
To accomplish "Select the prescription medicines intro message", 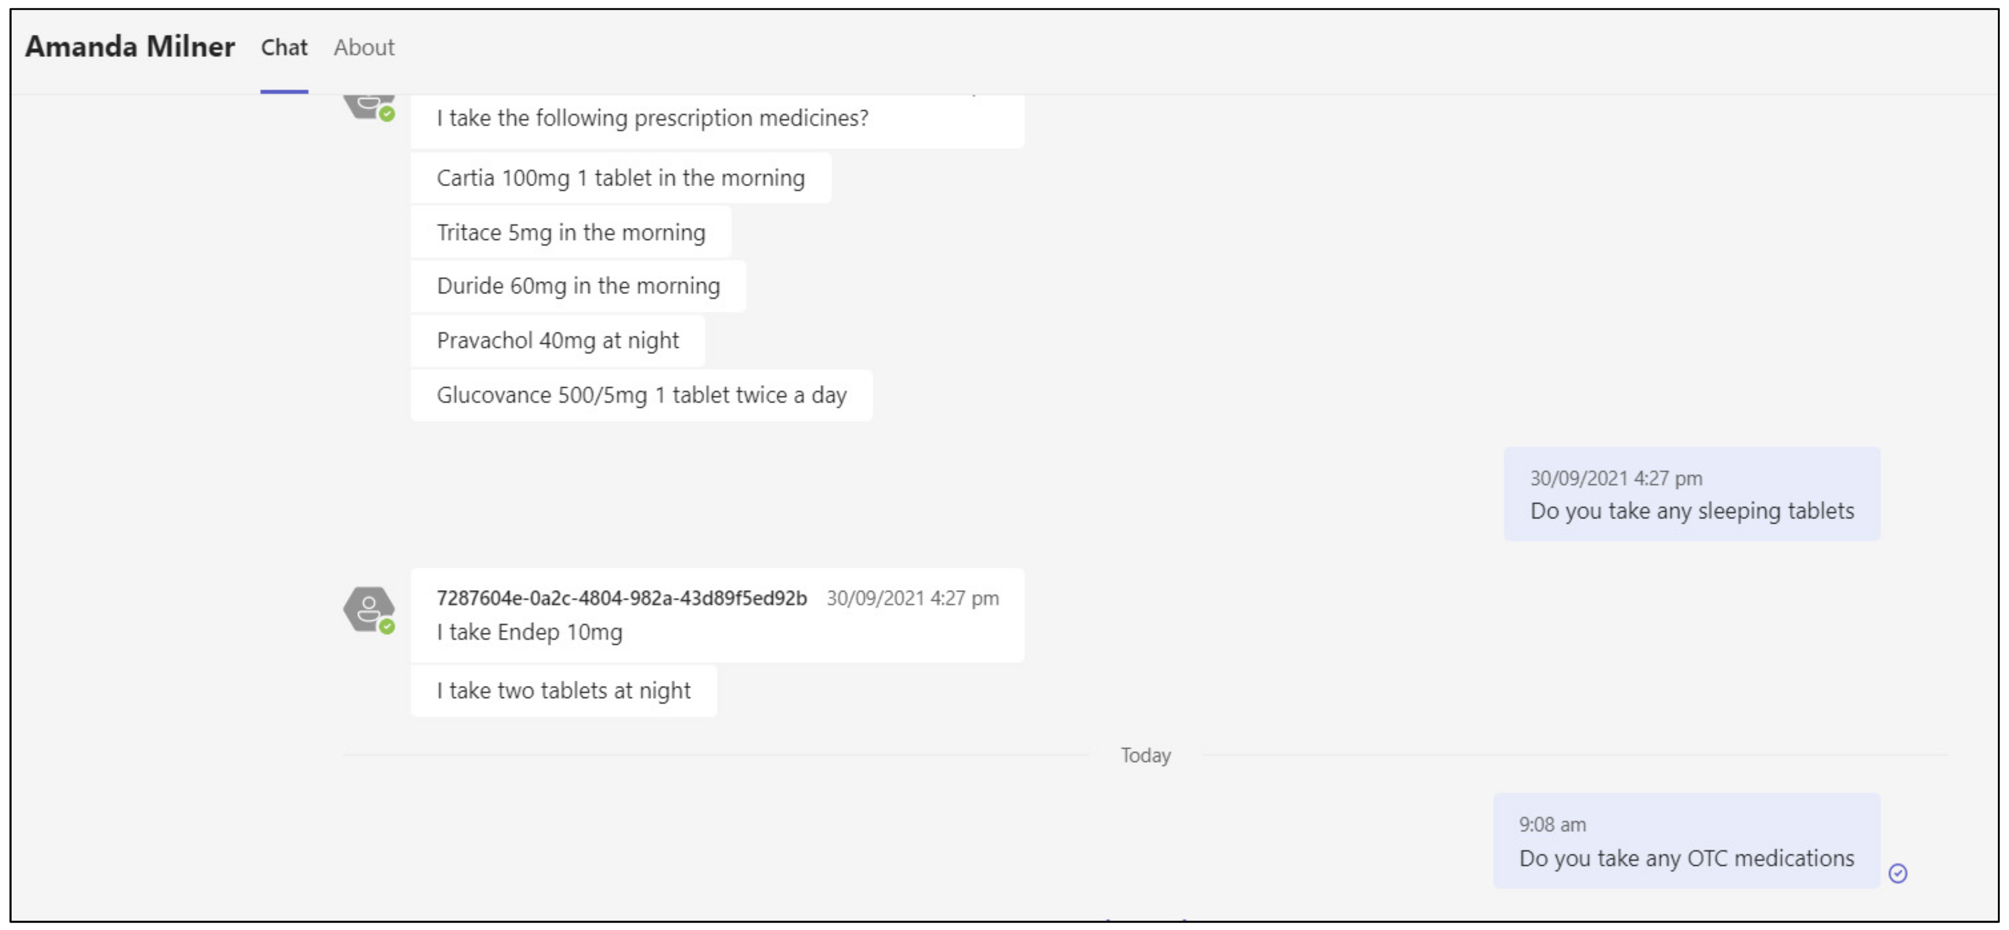I will coord(652,118).
